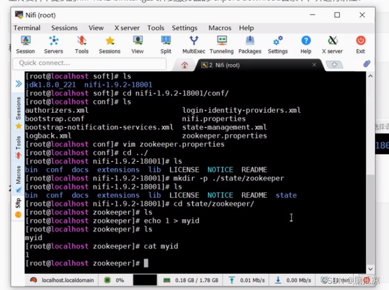Image resolution: width=389 pixels, height=290 pixels.
Task: Open the Sessions menu
Action: pos(64,28)
